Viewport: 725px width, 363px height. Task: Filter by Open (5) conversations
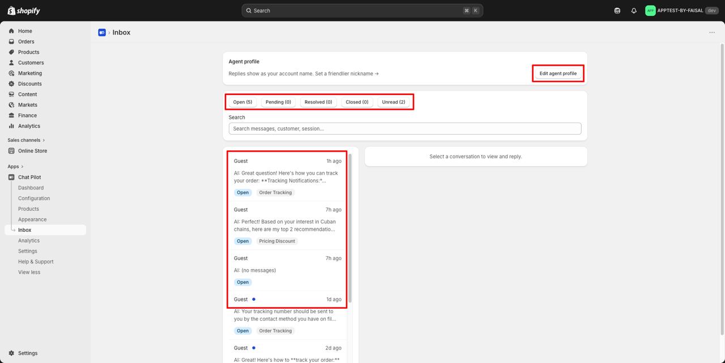[242, 102]
